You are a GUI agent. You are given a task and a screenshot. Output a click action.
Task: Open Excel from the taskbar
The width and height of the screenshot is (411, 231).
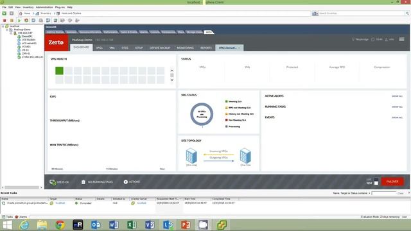click(x=132, y=225)
